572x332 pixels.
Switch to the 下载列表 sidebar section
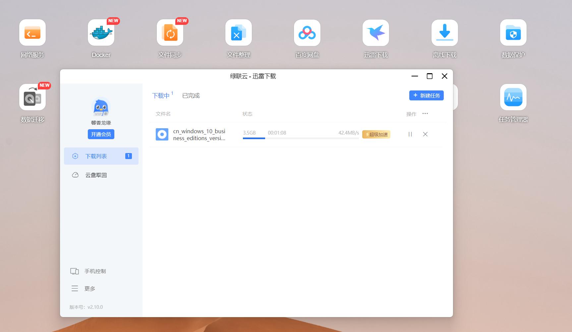(96, 156)
